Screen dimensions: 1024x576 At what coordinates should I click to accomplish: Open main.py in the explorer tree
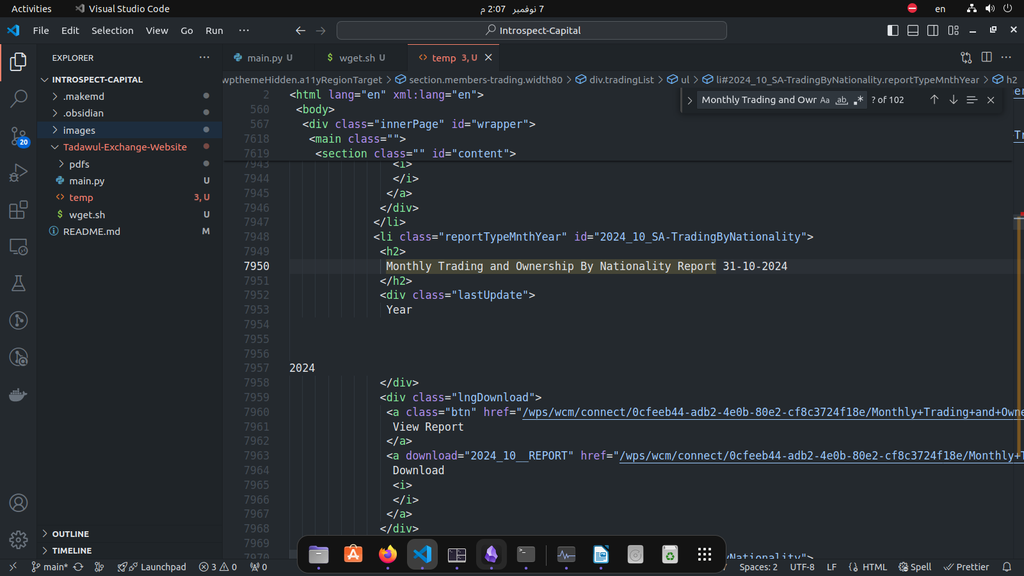pyautogui.click(x=130, y=180)
